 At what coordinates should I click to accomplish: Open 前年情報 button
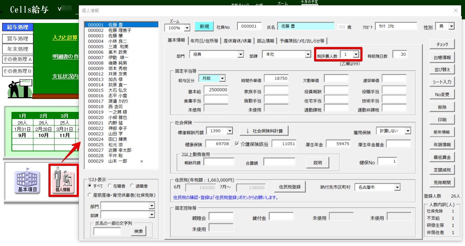[442, 132]
